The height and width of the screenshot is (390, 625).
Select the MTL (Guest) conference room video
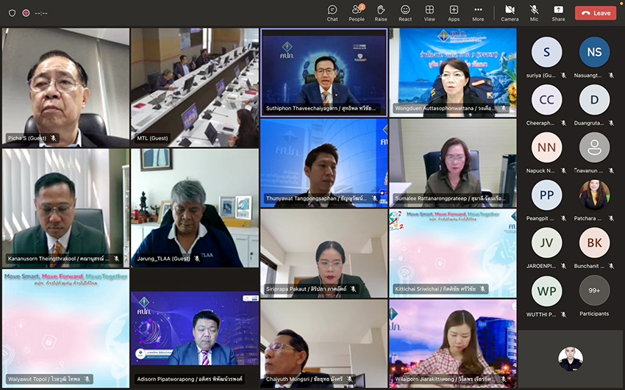[x=195, y=87]
